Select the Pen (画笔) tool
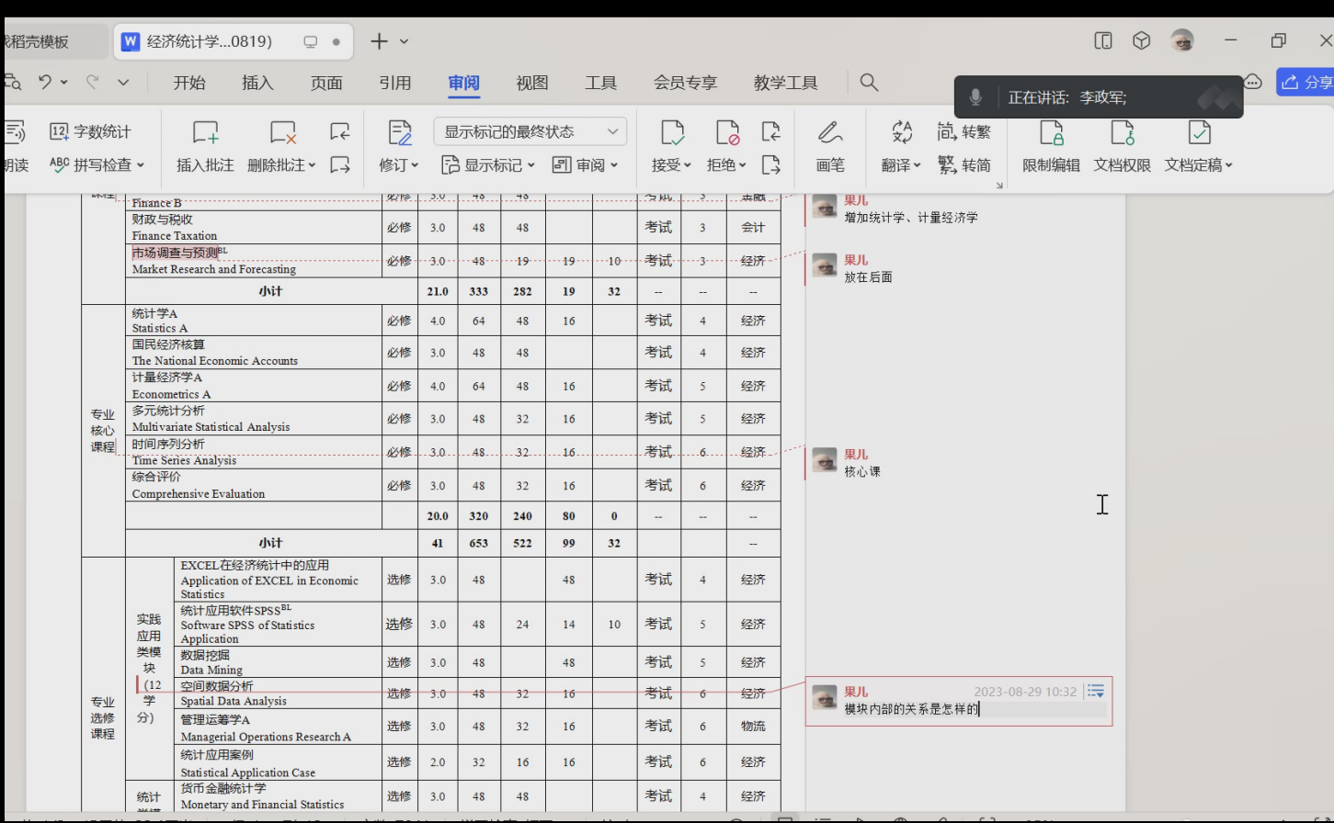The height and width of the screenshot is (823, 1334). pos(829,134)
